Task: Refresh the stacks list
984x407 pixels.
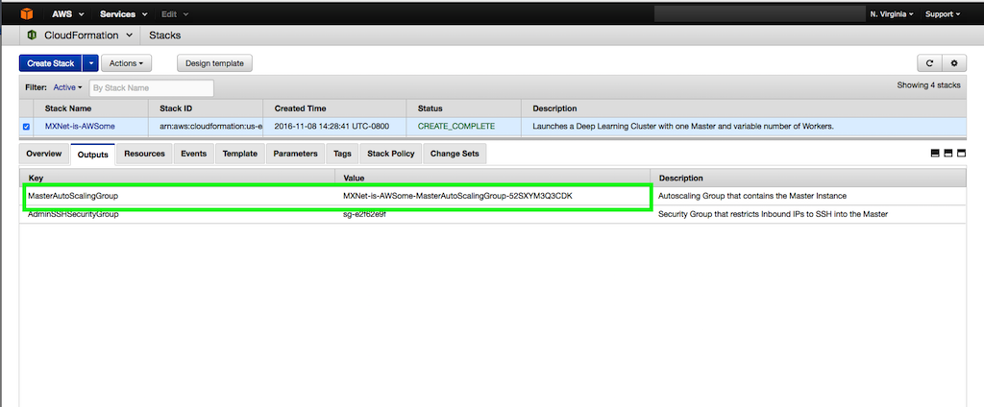Action: (929, 63)
